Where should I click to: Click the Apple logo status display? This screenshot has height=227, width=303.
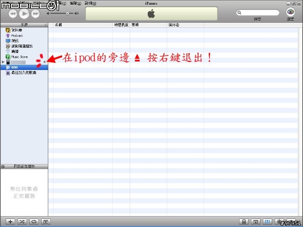[x=151, y=14]
